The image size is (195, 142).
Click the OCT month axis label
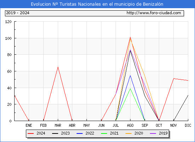(x=159, y=125)
